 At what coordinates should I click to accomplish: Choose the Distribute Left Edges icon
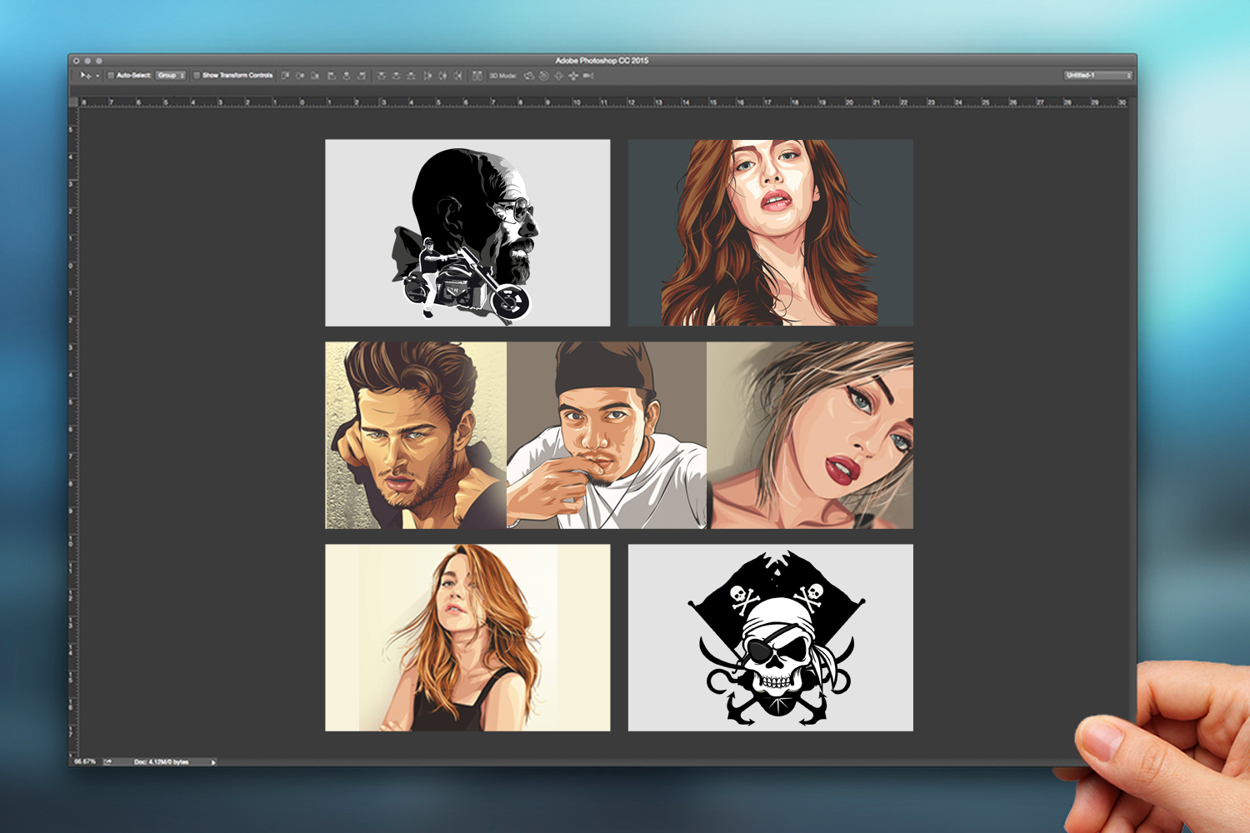click(x=427, y=76)
